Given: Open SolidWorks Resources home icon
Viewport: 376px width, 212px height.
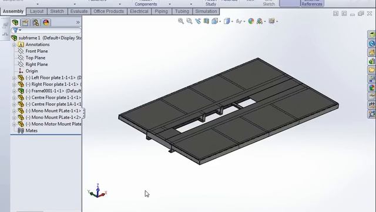Looking at the screenshot, I should click(372, 52).
